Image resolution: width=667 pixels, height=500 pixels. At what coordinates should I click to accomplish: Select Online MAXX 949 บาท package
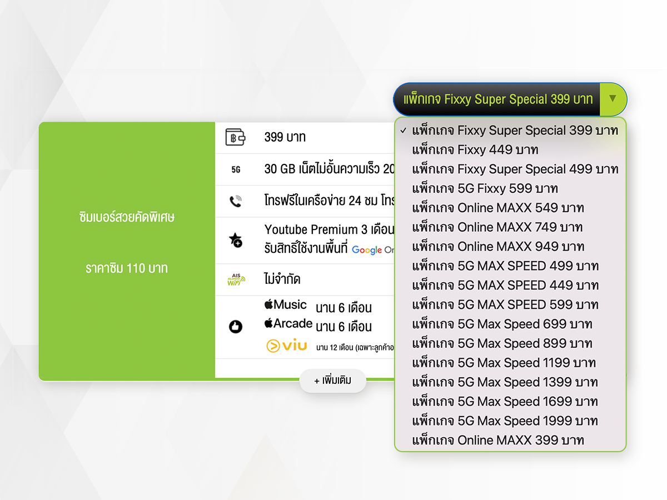(x=510, y=247)
